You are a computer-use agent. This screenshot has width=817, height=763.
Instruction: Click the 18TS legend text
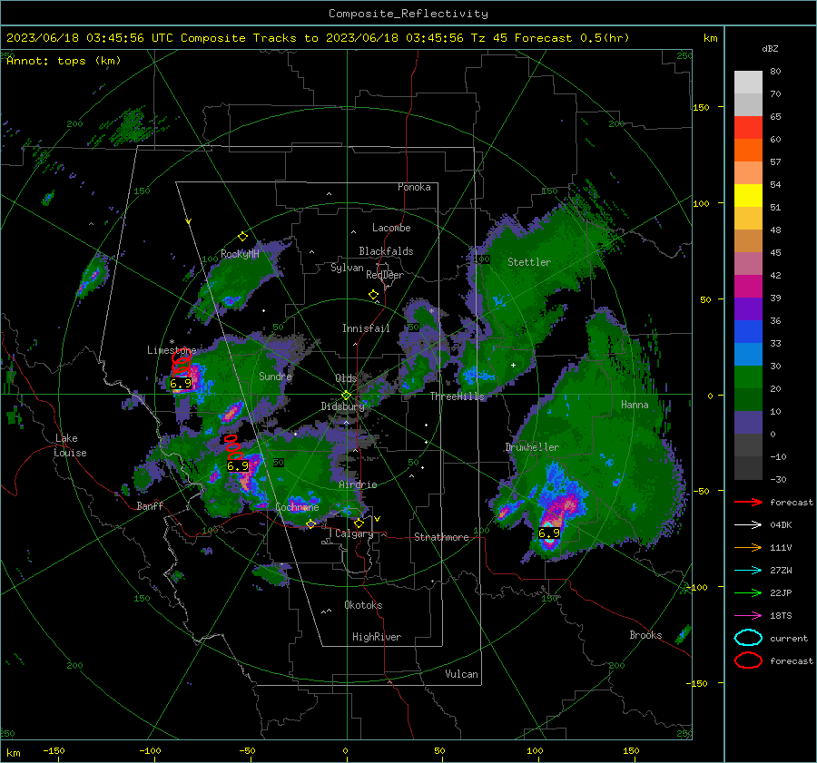click(781, 616)
